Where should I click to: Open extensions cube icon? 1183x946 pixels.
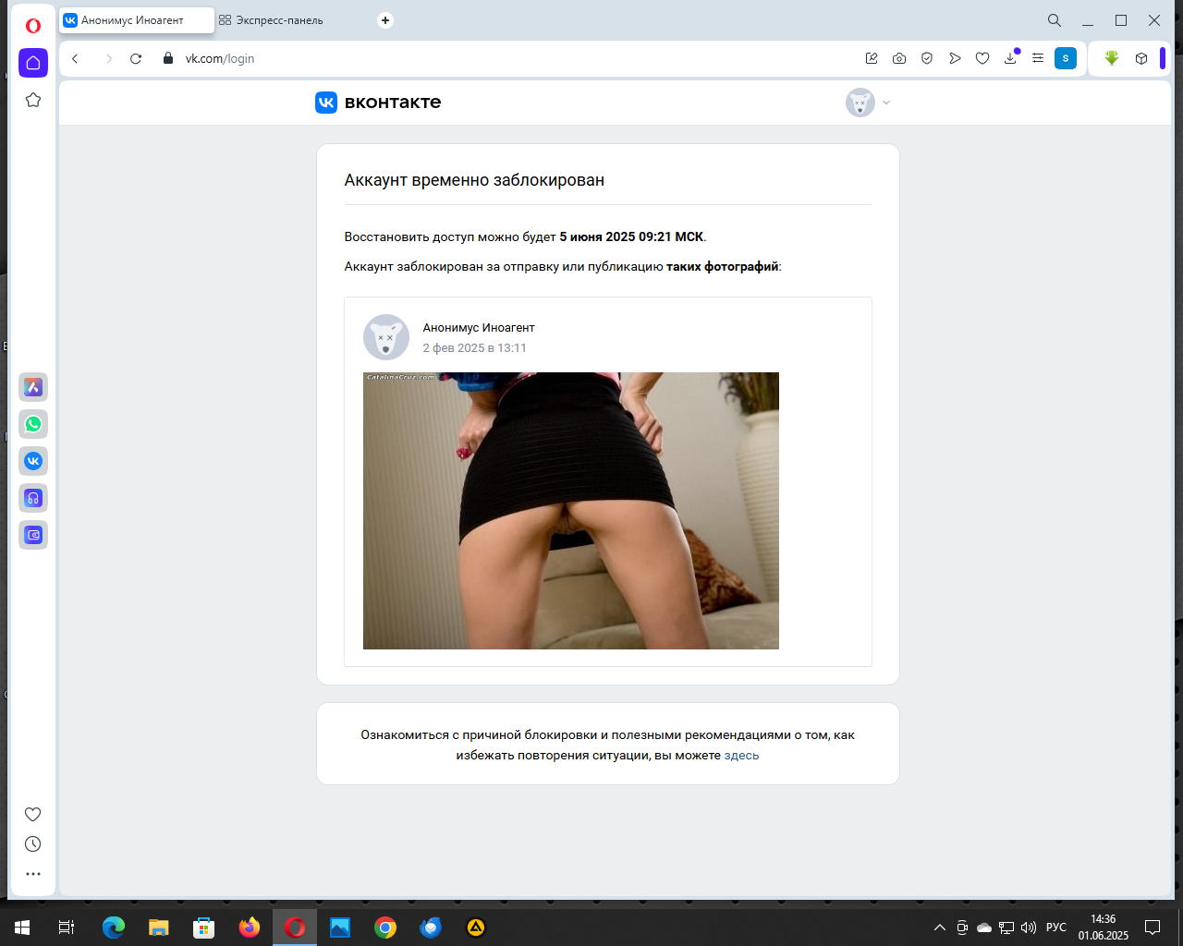coord(1141,58)
